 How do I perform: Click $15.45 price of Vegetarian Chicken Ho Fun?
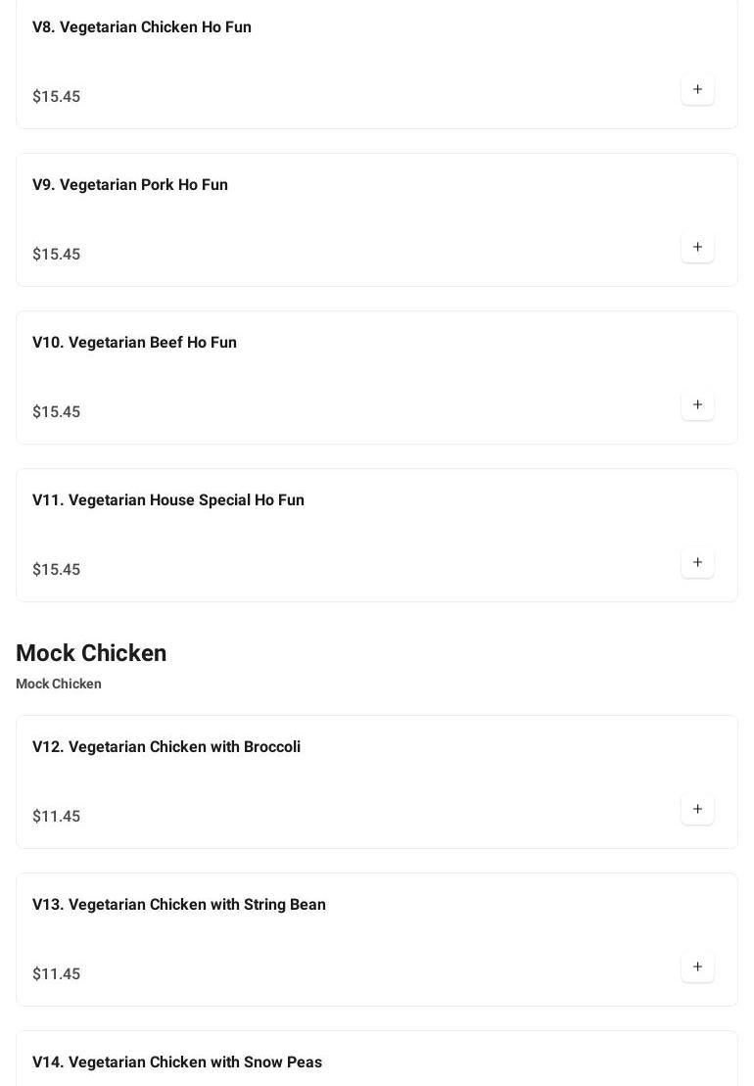click(57, 97)
